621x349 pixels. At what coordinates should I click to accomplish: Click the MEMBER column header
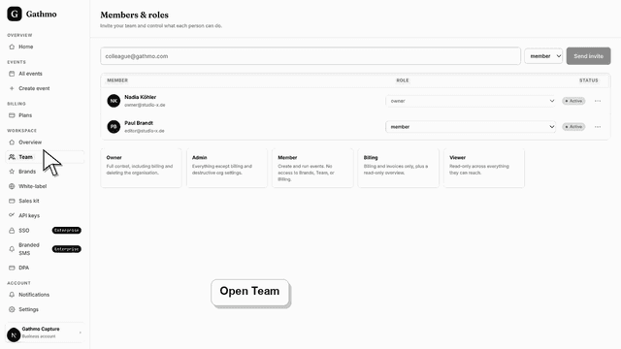tap(117, 80)
